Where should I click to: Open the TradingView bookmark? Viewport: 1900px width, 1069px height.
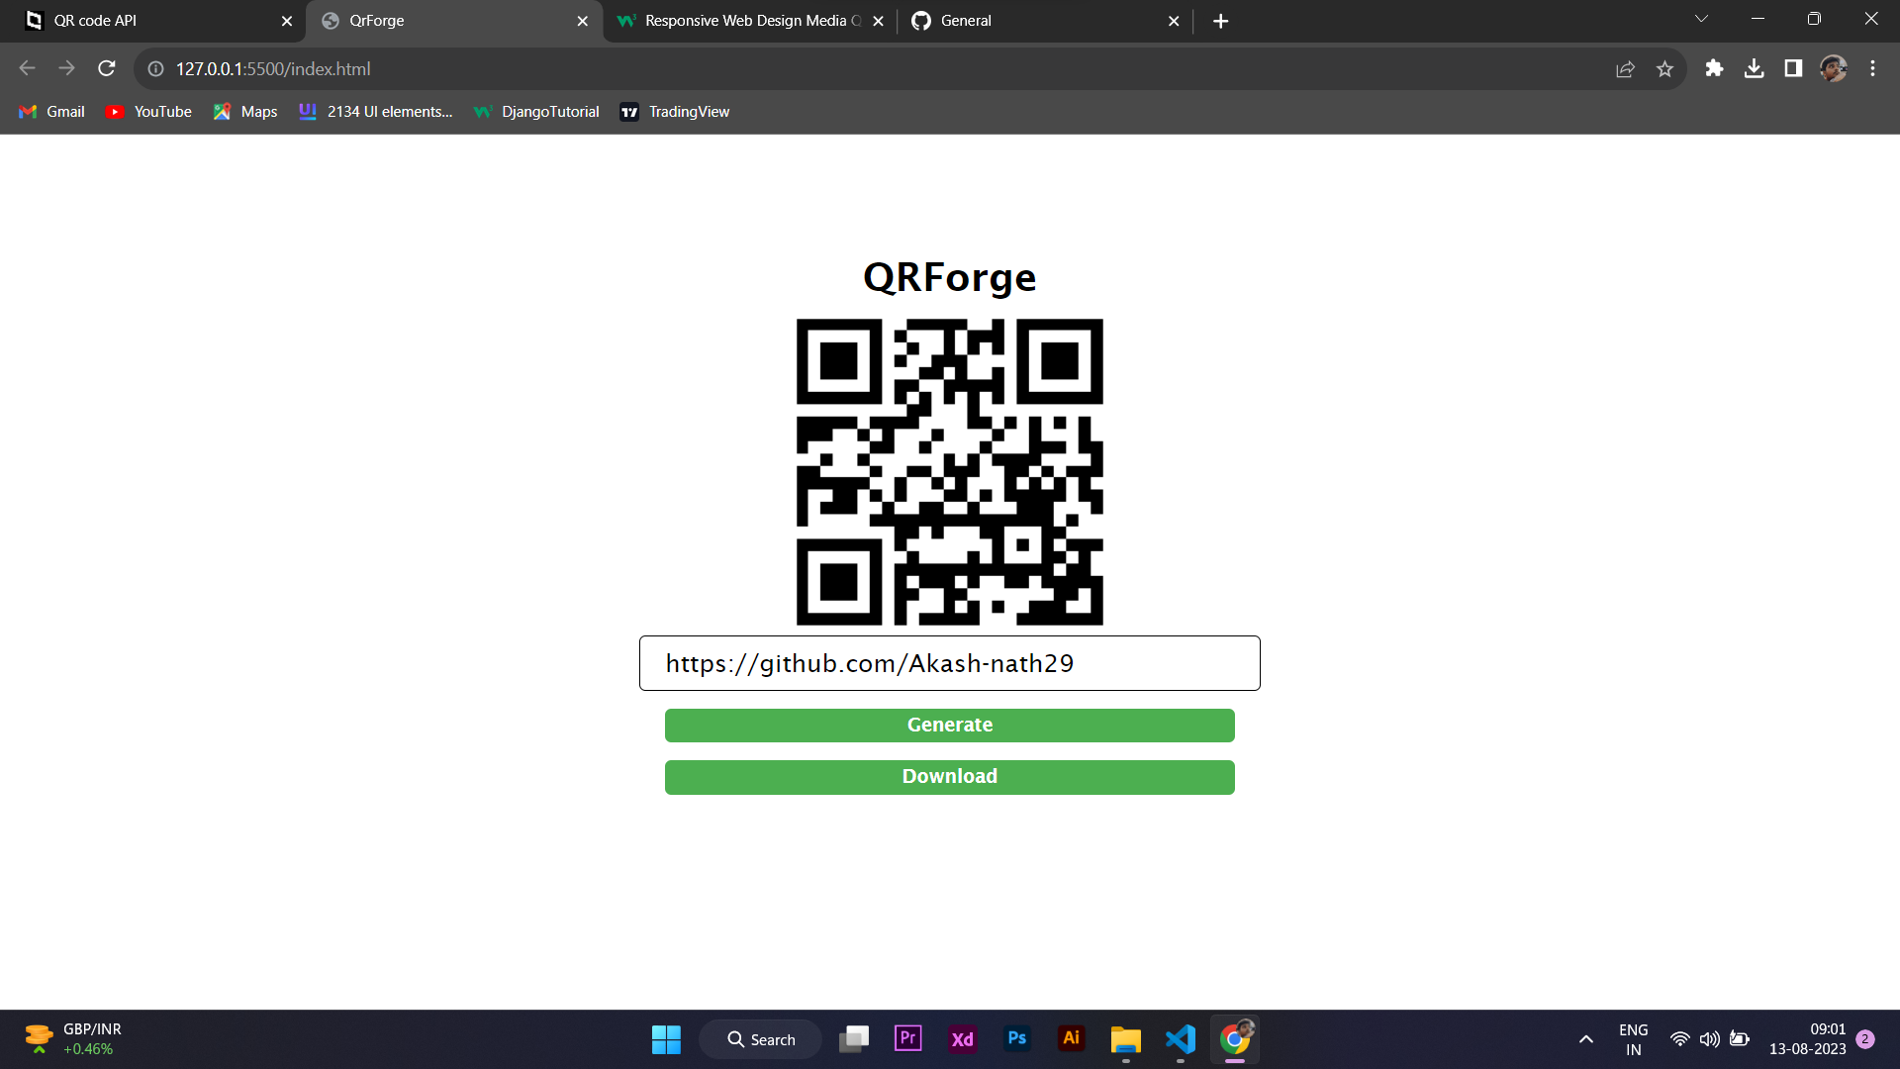[x=674, y=111]
